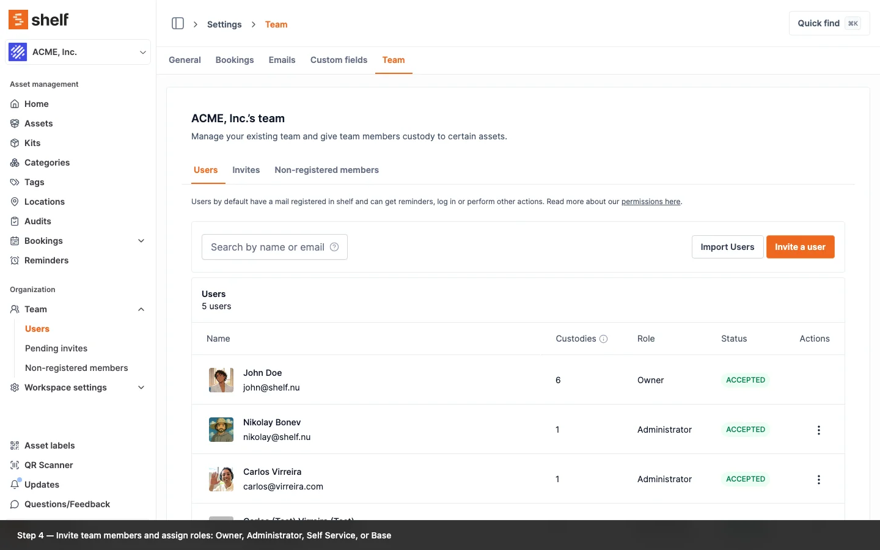Open the QR Scanner from sidebar
880x550 pixels.
point(48,465)
